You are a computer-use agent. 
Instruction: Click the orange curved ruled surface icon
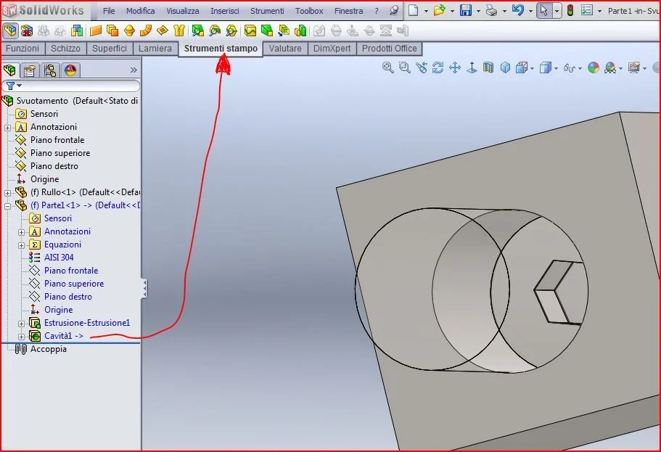[145, 30]
